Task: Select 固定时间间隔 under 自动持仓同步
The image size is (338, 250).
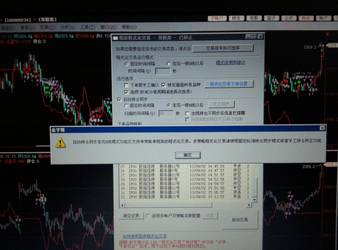Action: pos(126,105)
